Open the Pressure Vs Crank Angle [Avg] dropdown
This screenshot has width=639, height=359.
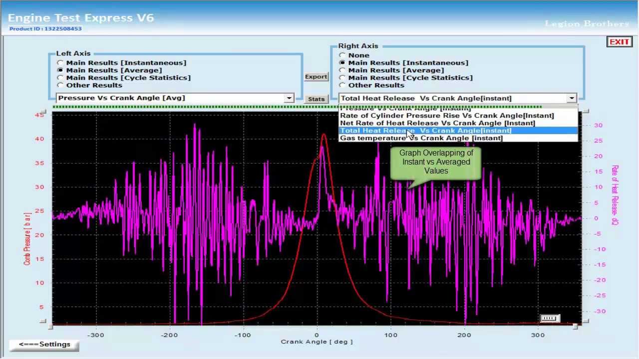pos(289,98)
